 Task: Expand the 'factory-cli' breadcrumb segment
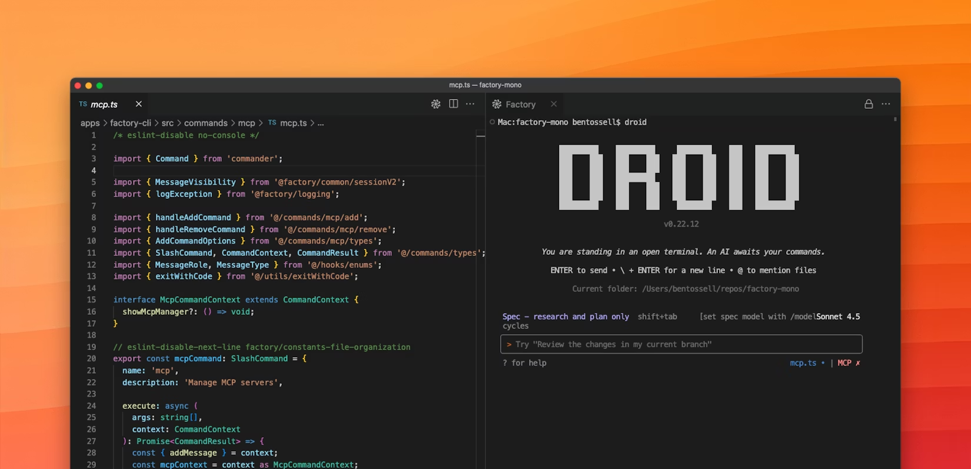(131, 123)
